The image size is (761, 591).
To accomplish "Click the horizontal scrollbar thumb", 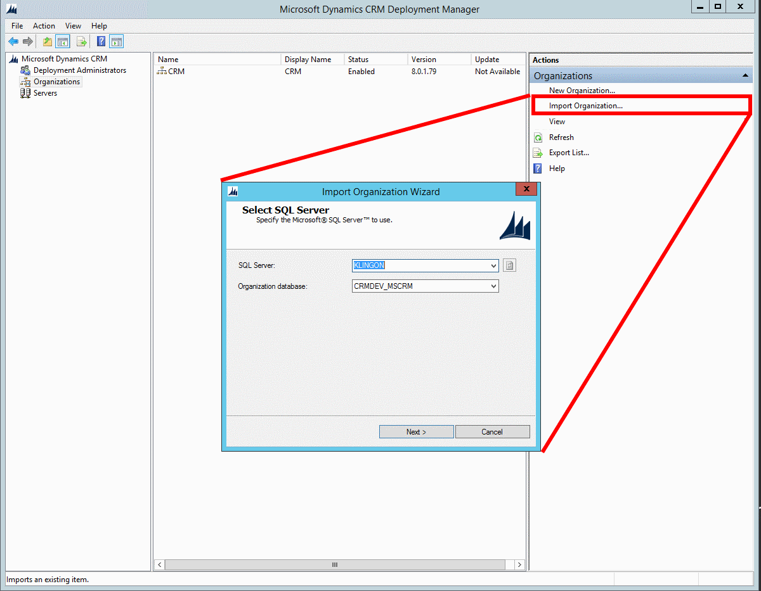I will 335,564.
